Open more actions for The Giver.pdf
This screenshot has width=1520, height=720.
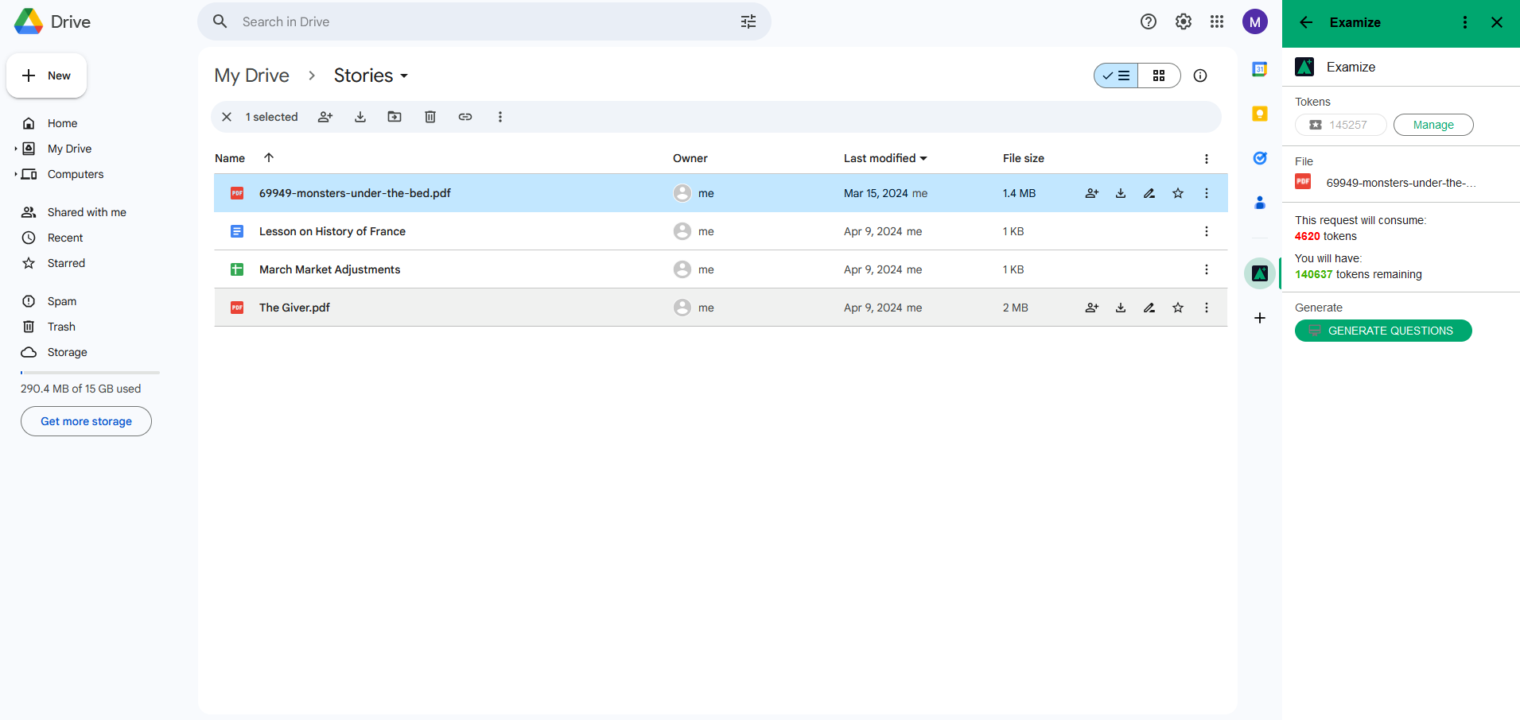1207,308
